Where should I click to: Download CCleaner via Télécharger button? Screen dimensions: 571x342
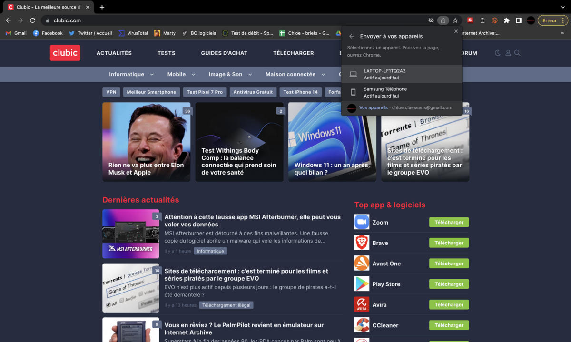click(449, 325)
